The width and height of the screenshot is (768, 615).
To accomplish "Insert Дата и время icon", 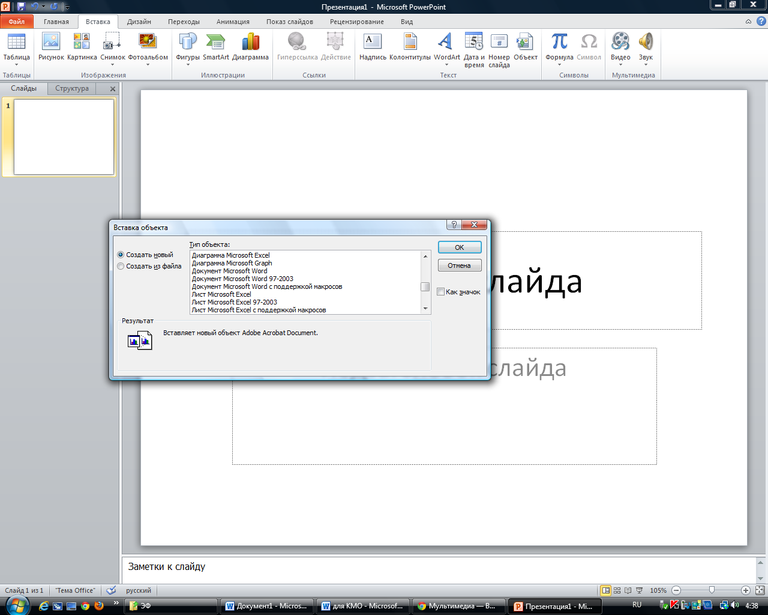I will (x=474, y=50).
